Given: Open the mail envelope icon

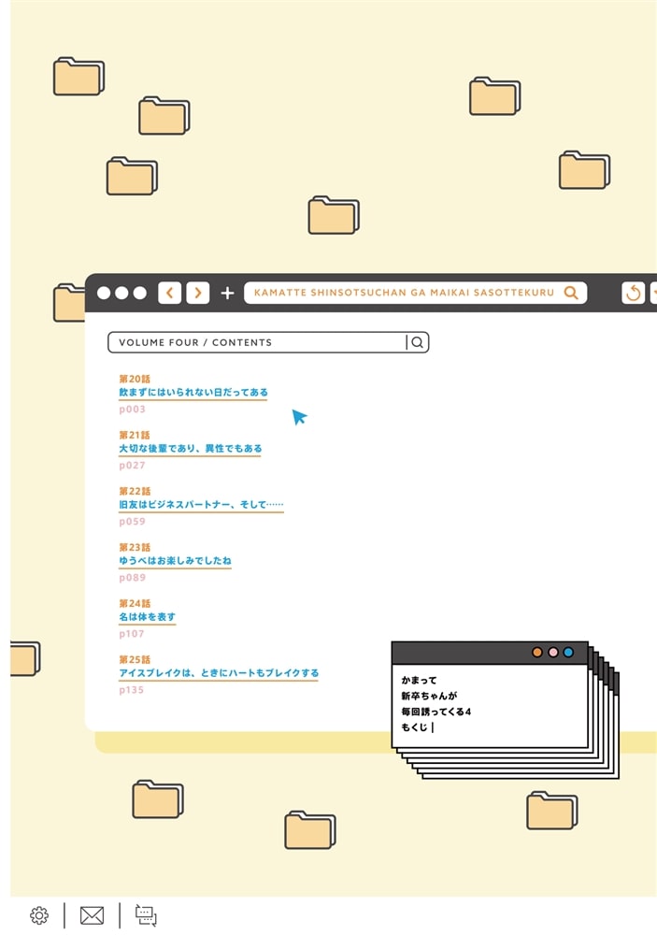Looking at the screenshot, I should [92, 915].
